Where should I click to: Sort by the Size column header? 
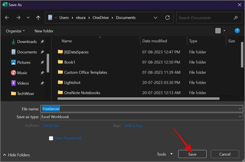point(231,41)
